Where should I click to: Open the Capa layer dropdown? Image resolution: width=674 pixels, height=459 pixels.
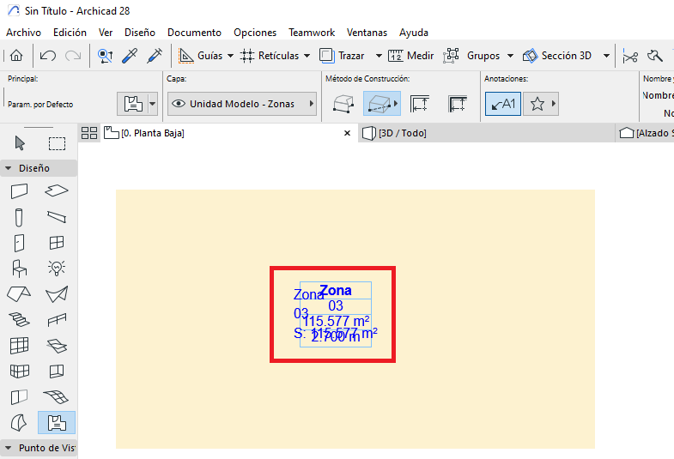point(241,104)
